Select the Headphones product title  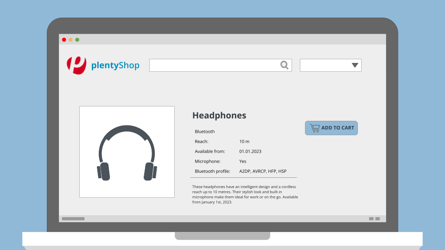coord(219,115)
